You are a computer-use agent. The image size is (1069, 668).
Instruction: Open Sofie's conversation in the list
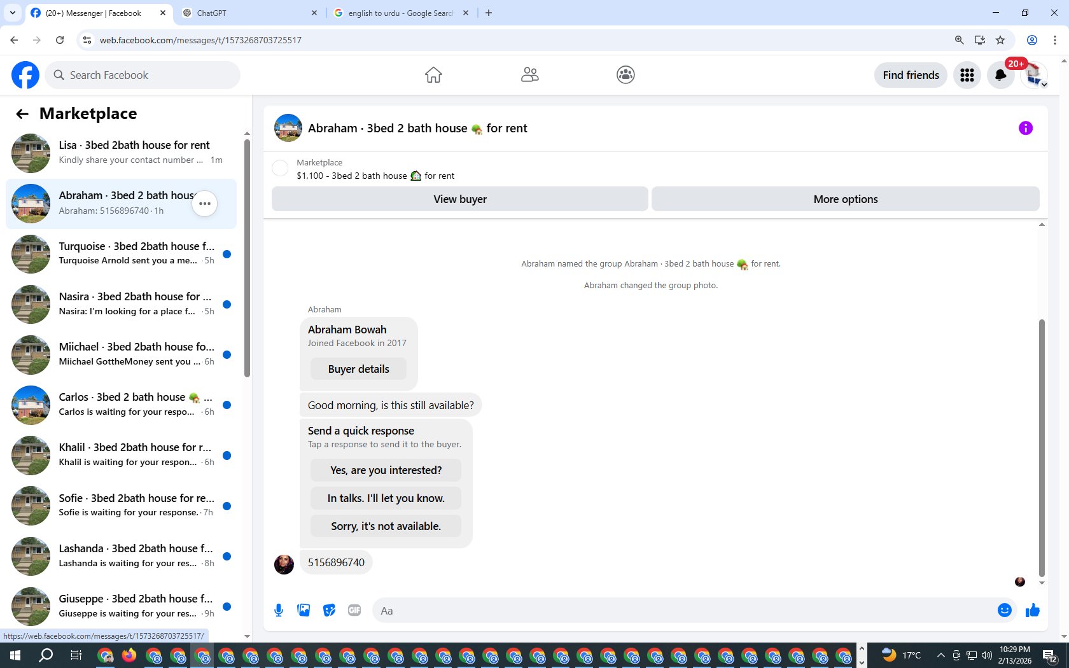point(121,506)
